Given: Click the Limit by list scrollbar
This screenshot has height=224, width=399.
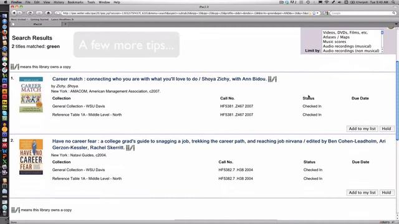Looking at the screenshot, I should point(382,42).
